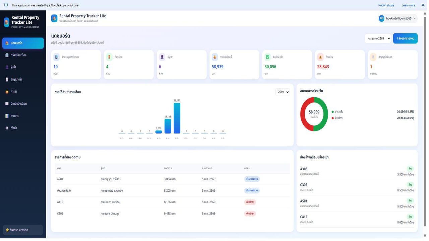The image size is (429, 241).
Task: Click the money bag icon beside ค่าเช่า
Action: pos(7,91)
